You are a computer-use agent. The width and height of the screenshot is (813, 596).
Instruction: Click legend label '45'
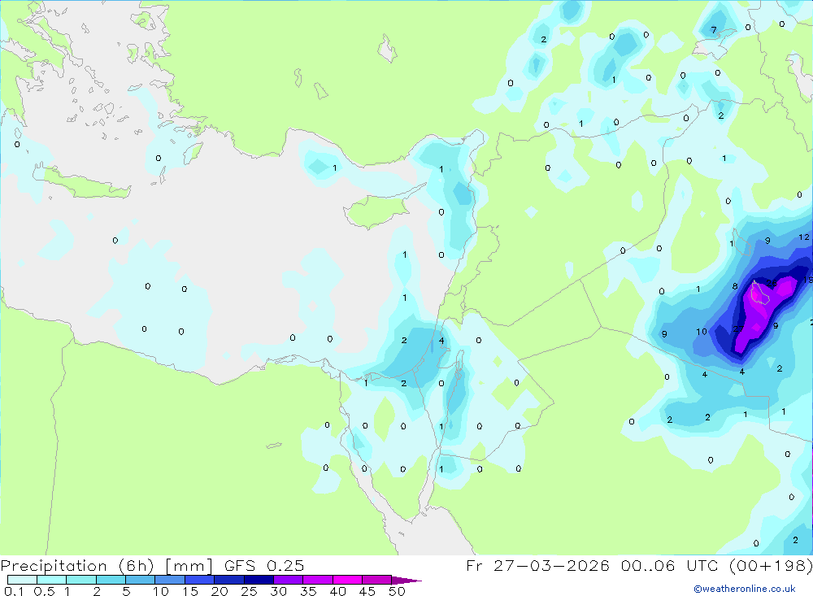(367, 591)
